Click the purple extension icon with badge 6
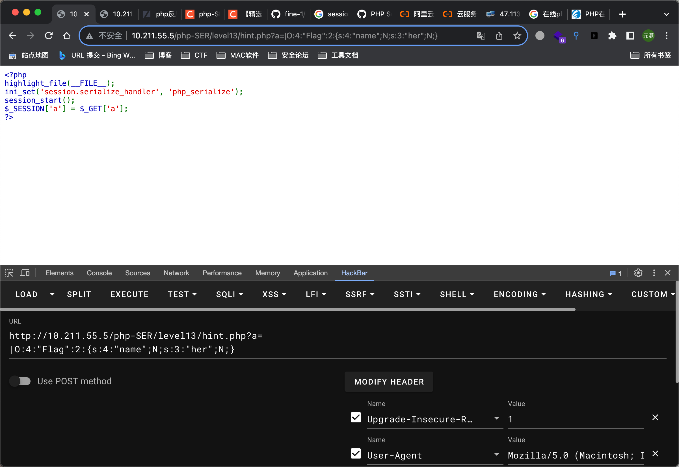 559,37
